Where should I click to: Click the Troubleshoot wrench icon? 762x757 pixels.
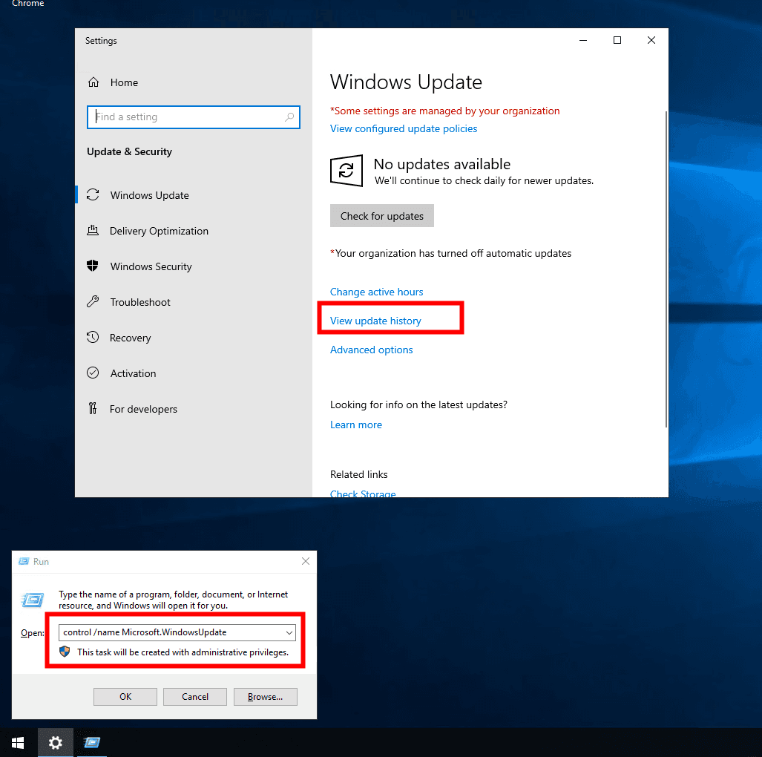click(93, 302)
